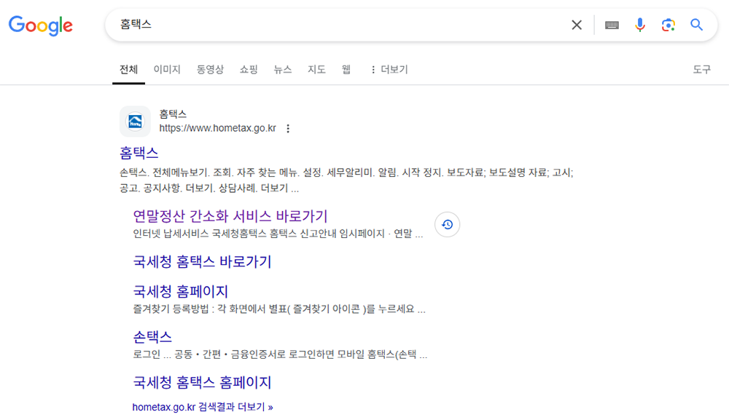This screenshot has height=417, width=729.
Task: Open the 국세청 홈페이지 sitelink
Action: 180,292
